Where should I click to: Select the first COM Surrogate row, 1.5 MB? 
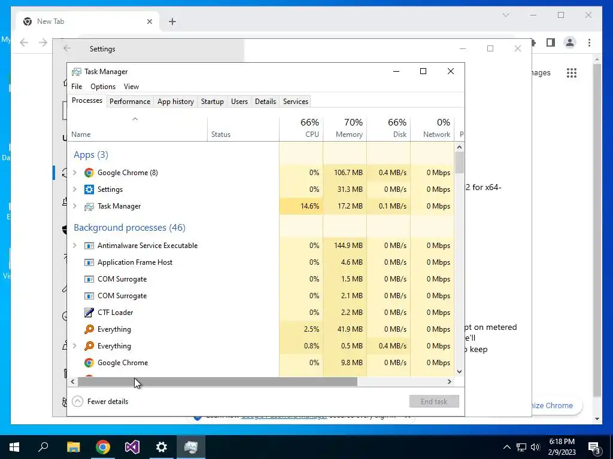pos(261,279)
